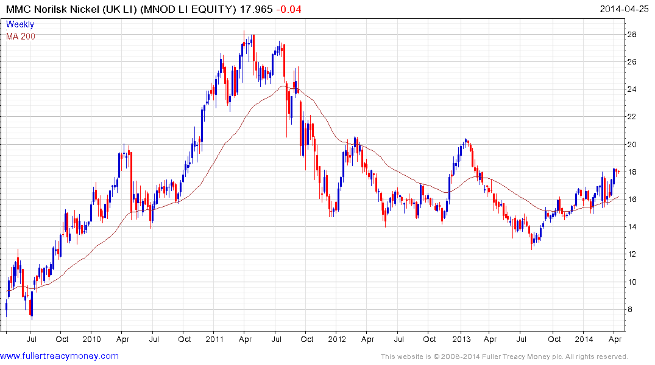Click the 14 price axis label

pyautogui.click(x=632, y=227)
